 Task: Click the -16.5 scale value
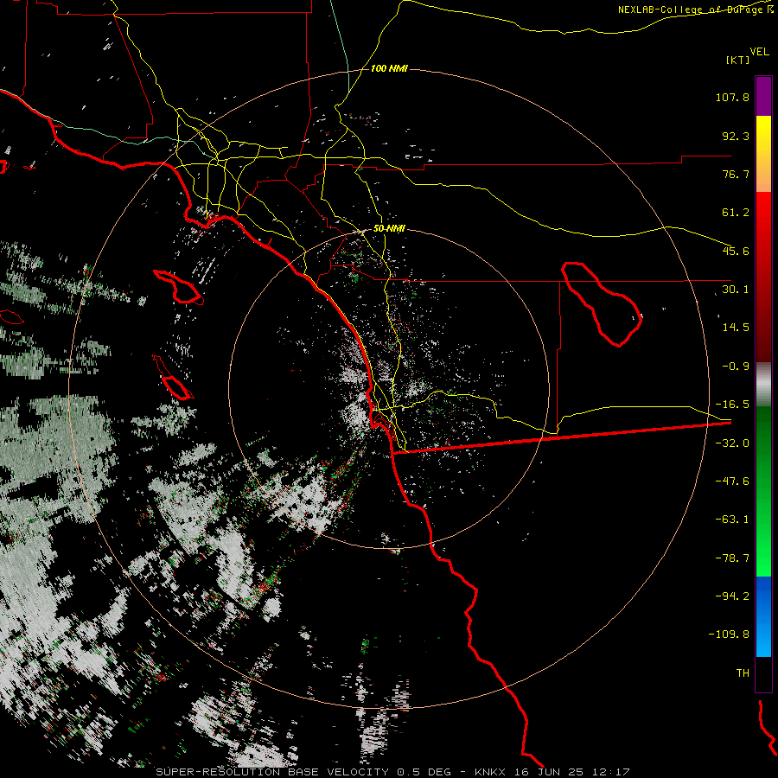[732, 405]
